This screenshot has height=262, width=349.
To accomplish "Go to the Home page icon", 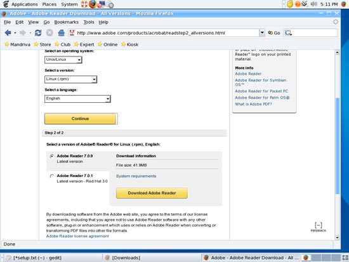I will coord(61,33).
